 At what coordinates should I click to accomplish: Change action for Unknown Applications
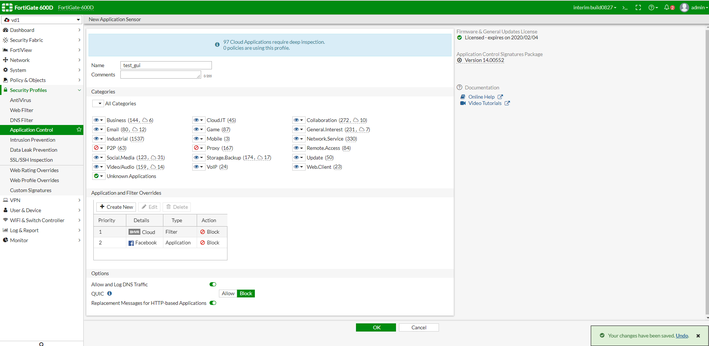click(x=99, y=176)
